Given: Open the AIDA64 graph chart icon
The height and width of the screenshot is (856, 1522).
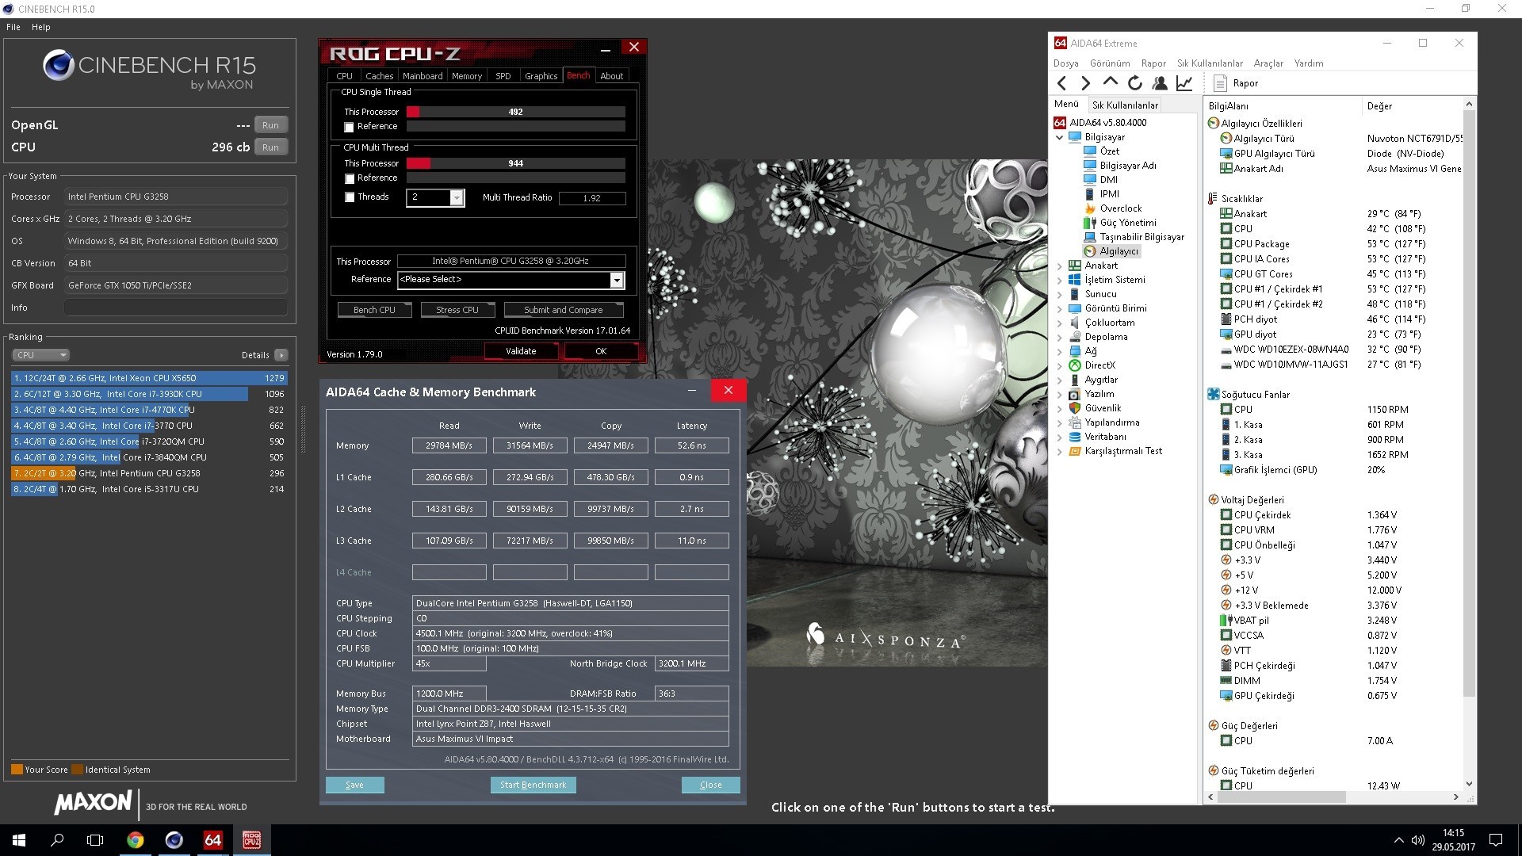Looking at the screenshot, I should (1184, 83).
